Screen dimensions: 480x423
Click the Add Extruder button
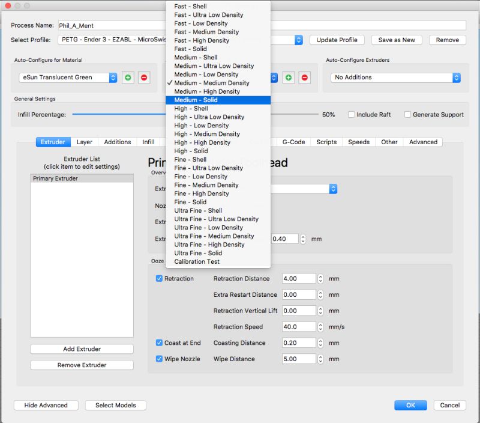point(82,348)
